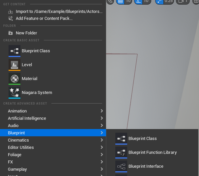Click the Blueprint Class icon in the Blueprint submenu

click(121, 139)
